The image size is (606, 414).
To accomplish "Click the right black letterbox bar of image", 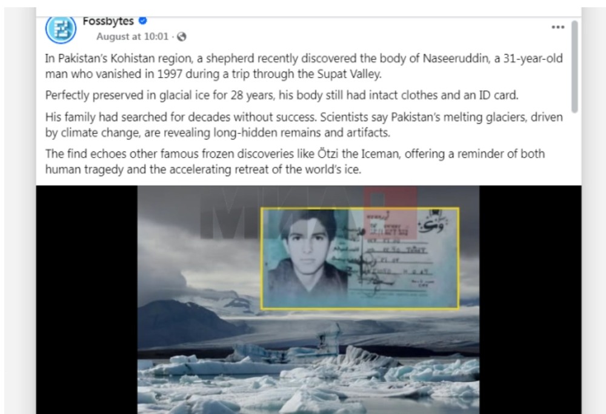I will [530, 299].
